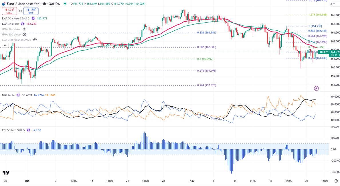The height and width of the screenshot is (186, 340).
Task: Click the EUR/JPY currency flag symbol icon
Action: 3,4
